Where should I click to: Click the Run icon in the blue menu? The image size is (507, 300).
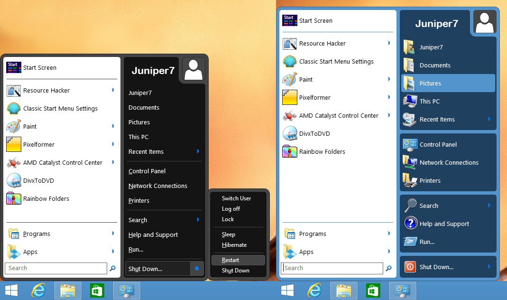click(x=410, y=242)
